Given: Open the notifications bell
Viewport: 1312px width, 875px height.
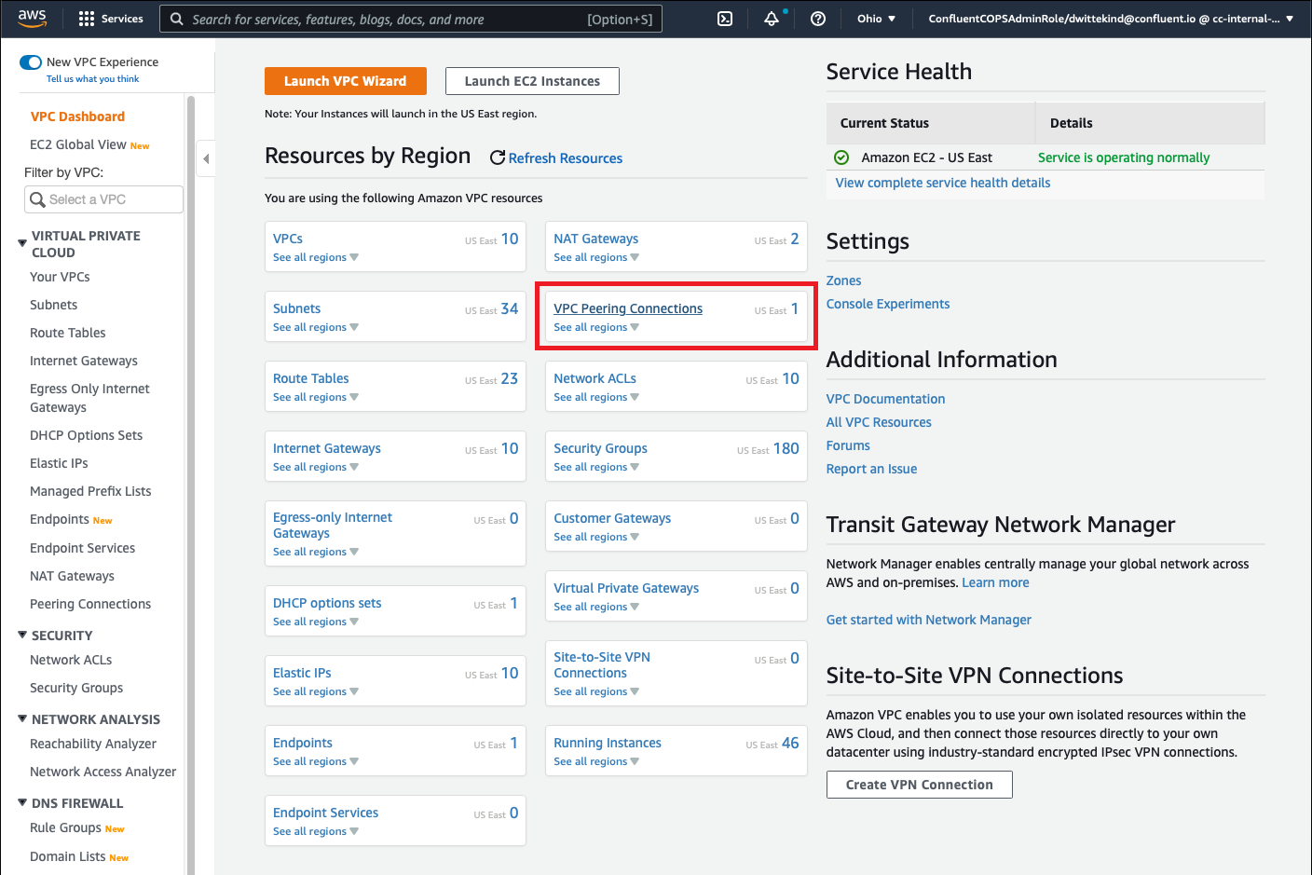Looking at the screenshot, I should pyautogui.click(x=772, y=19).
